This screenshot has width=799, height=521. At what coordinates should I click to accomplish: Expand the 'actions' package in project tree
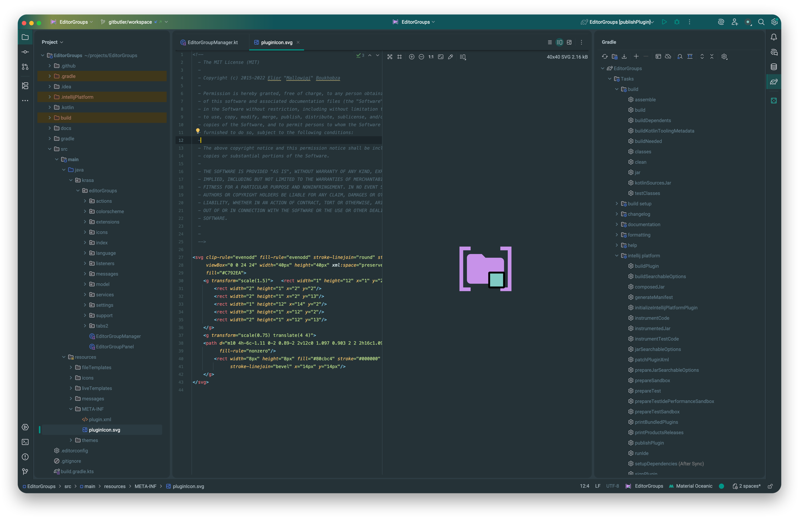pos(85,201)
